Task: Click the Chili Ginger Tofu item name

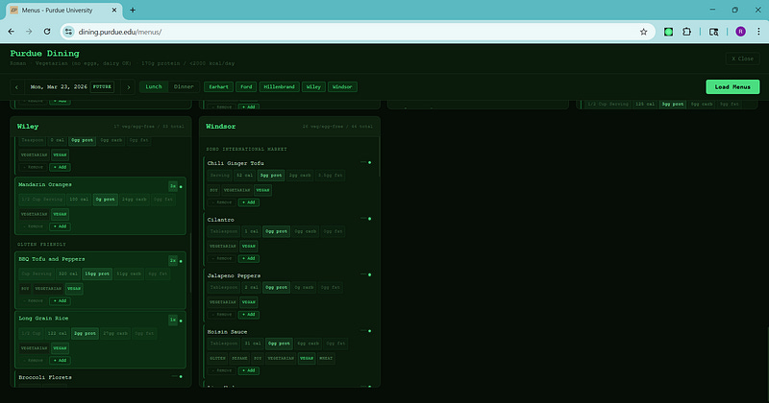Action: [236, 163]
